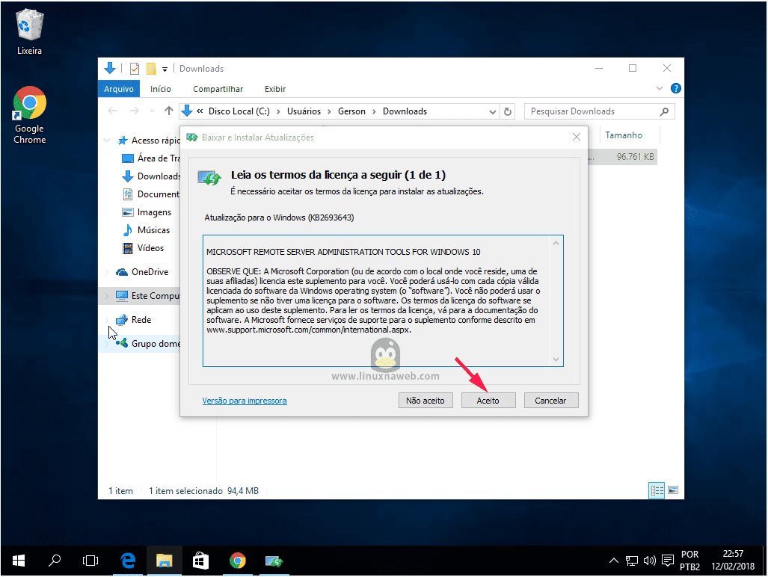The image size is (768, 577).
Task: Open the Compartilhar ribbon tab
Action: (x=218, y=88)
